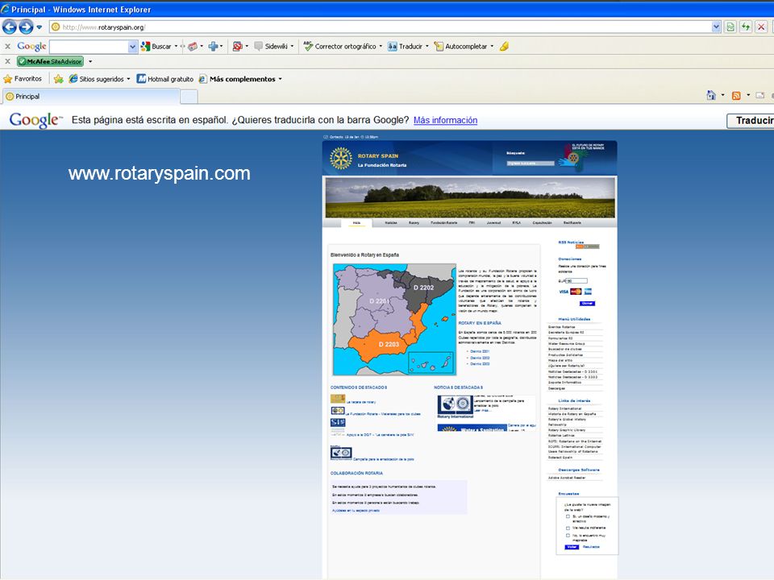
Task: Stop loading with the red X icon
Action: pyautogui.click(x=761, y=27)
